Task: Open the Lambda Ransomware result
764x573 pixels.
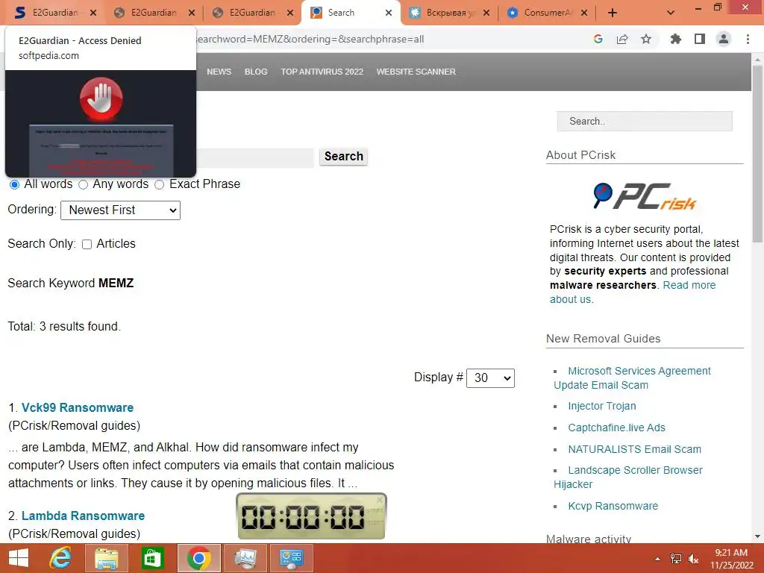Action: (83, 516)
